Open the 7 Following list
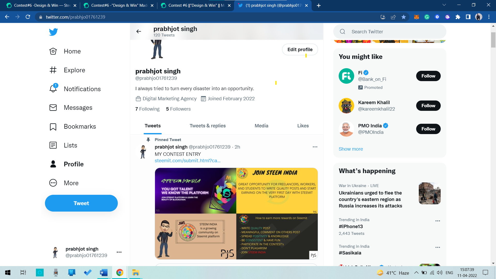 148,109
